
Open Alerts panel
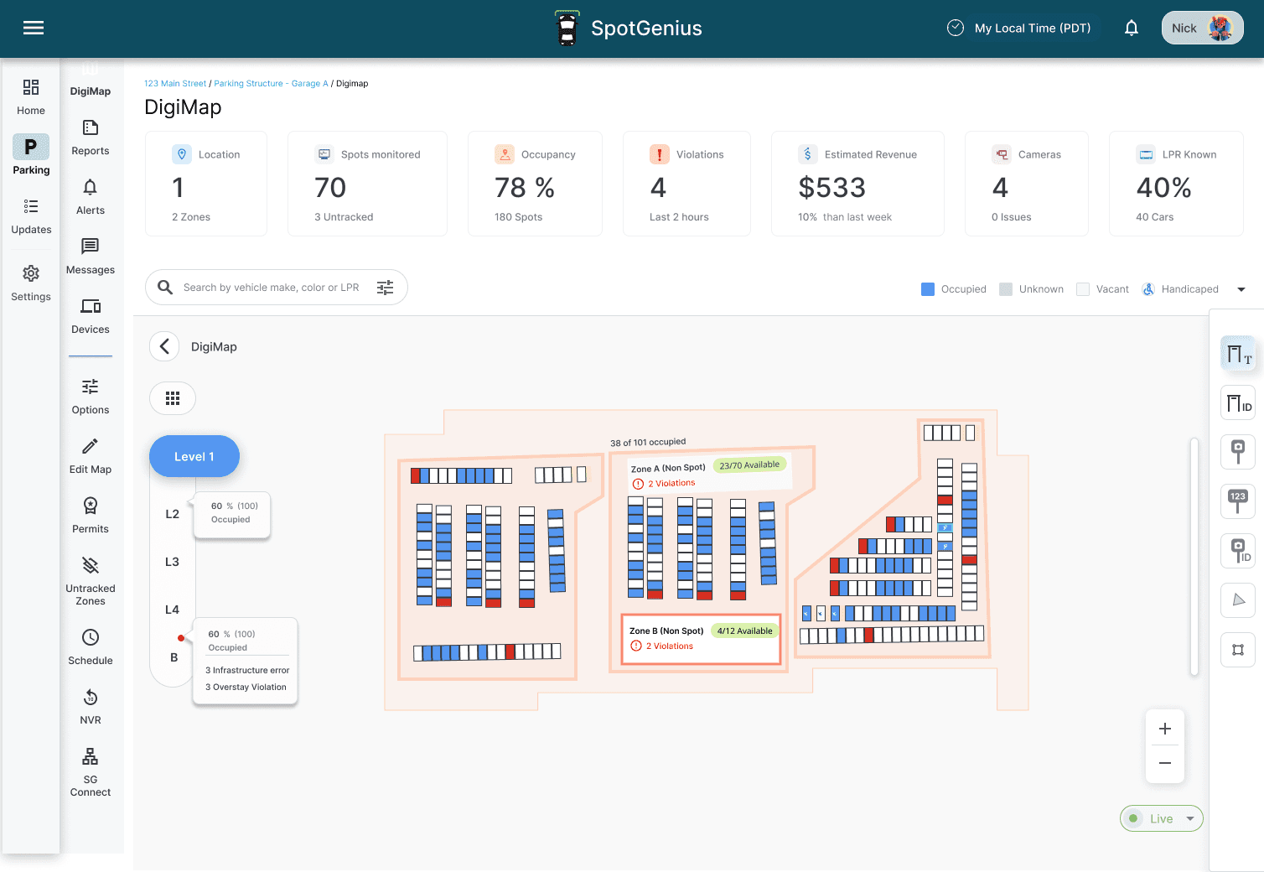click(91, 198)
